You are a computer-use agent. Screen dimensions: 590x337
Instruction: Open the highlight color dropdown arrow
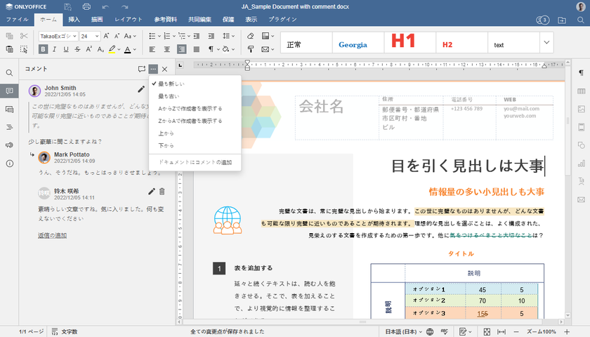[x=119, y=49]
